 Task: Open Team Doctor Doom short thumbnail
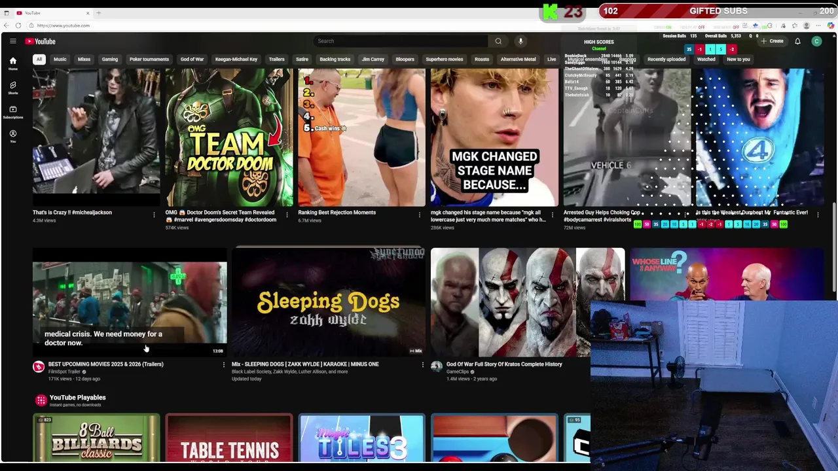(x=229, y=137)
